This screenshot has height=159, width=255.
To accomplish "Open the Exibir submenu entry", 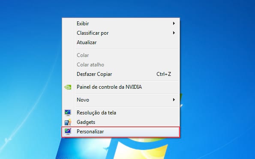I will click(121, 24).
